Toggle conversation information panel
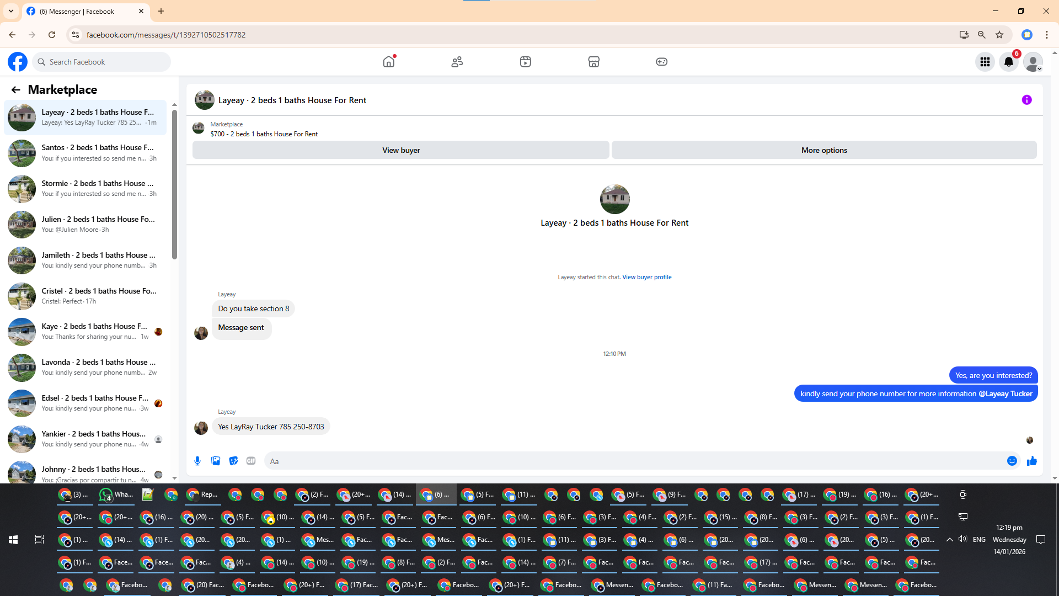This screenshot has height=596, width=1059. [x=1026, y=100]
